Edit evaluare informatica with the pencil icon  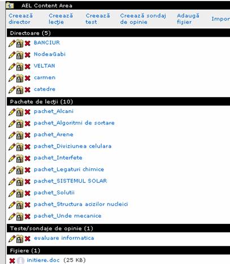tap(12, 239)
